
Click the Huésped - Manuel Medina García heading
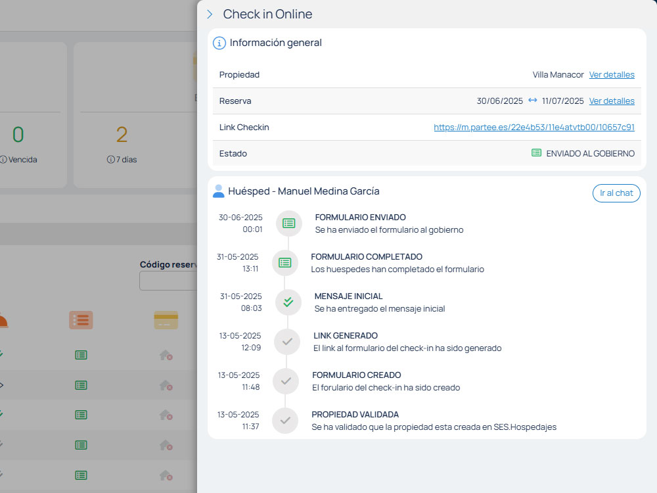pyautogui.click(x=304, y=191)
